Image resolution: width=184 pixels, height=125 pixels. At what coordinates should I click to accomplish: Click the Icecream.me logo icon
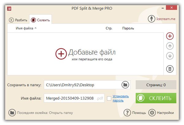click(151, 19)
